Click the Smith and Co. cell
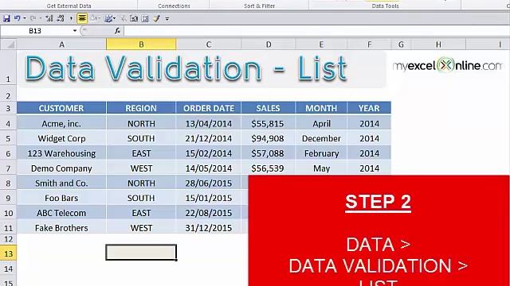 [x=61, y=184]
